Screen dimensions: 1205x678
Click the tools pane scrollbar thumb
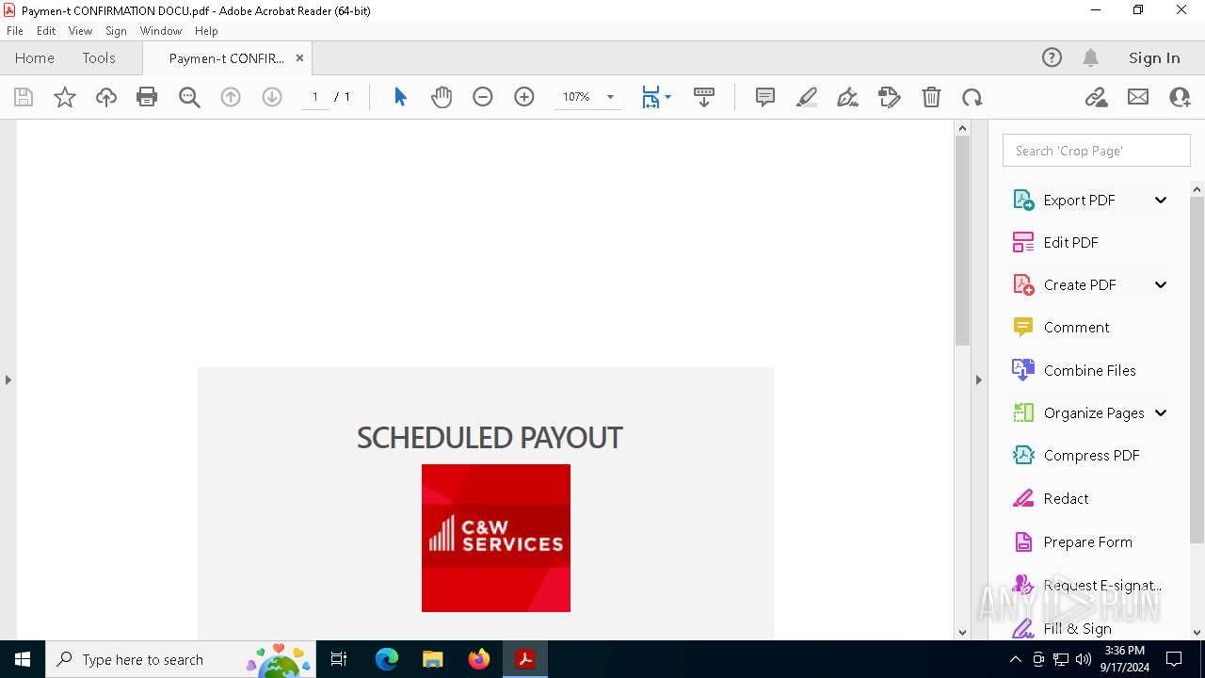point(1197,369)
